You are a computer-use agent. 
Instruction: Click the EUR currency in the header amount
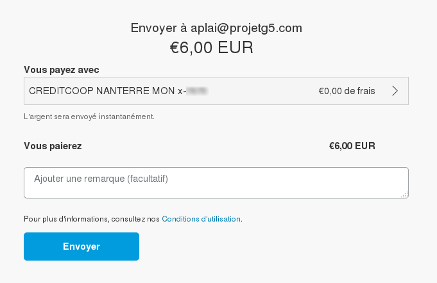236,47
